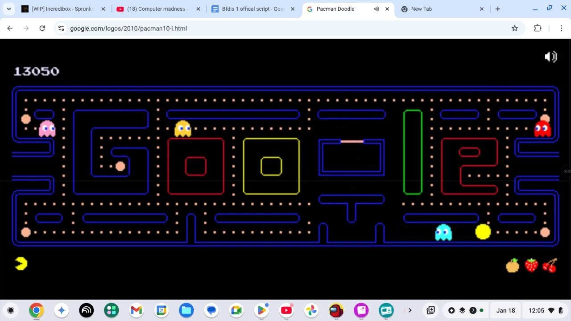Click the bottom-right power pellet
Viewport: 571px width, 321px height.
coord(545,232)
